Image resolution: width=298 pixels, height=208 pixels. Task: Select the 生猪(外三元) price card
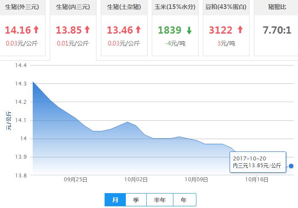point(22,28)
